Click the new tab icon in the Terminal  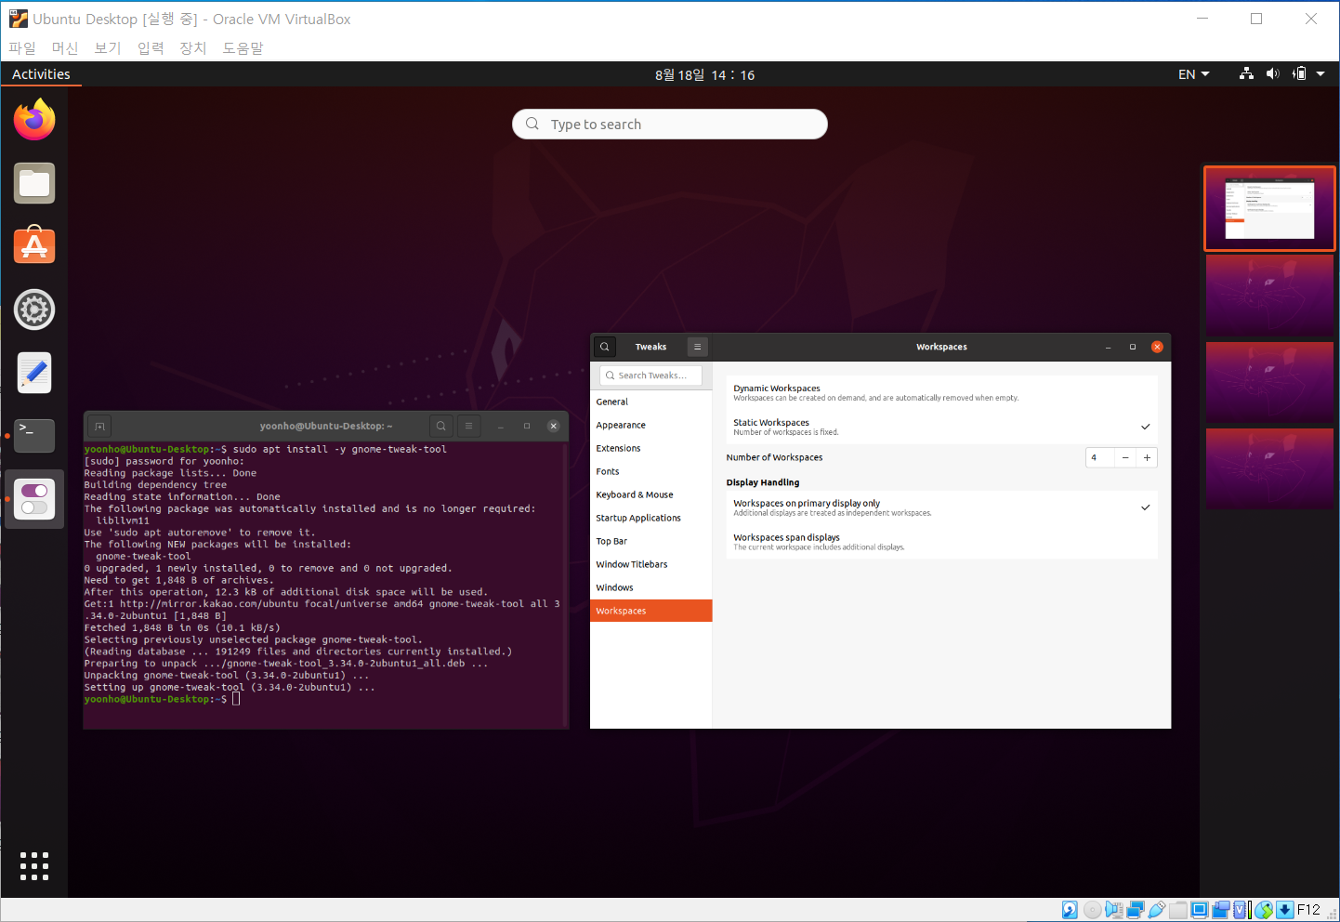coord(99,426)
